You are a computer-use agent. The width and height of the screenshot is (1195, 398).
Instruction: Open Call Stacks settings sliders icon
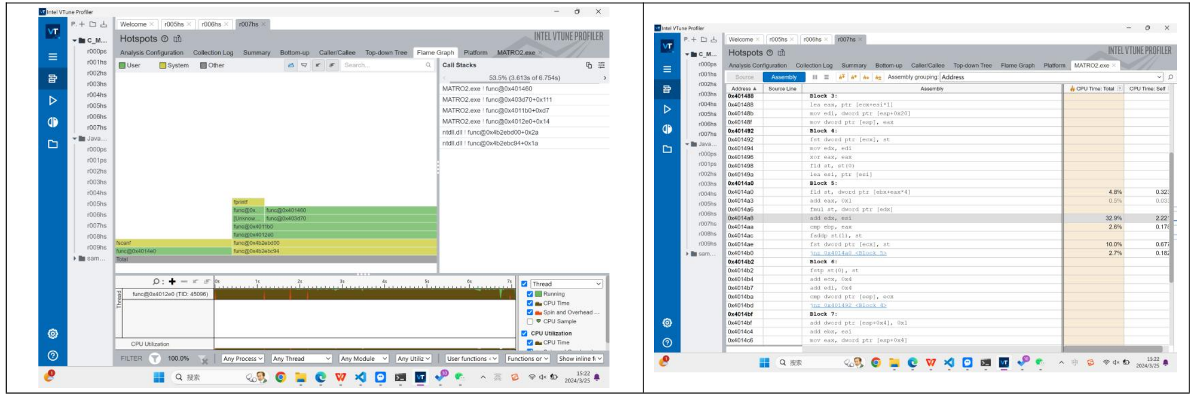click(x=601, y=65)
